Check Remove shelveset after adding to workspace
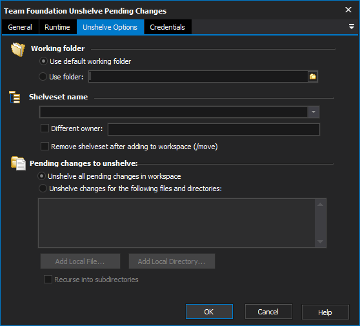The image size is (360, 326). click(45, 147)
